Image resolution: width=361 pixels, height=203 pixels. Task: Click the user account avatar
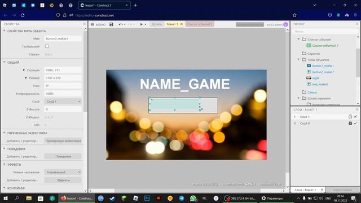286,24
